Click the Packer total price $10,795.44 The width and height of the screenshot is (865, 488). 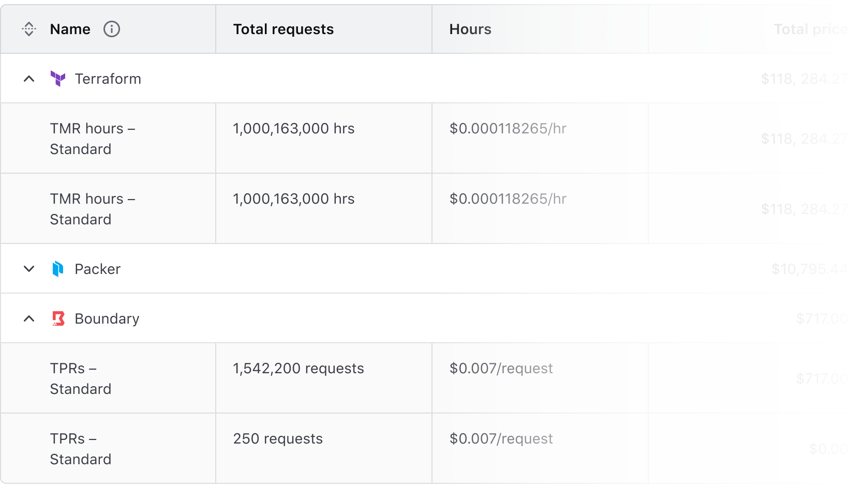click(x=809, y=269)
